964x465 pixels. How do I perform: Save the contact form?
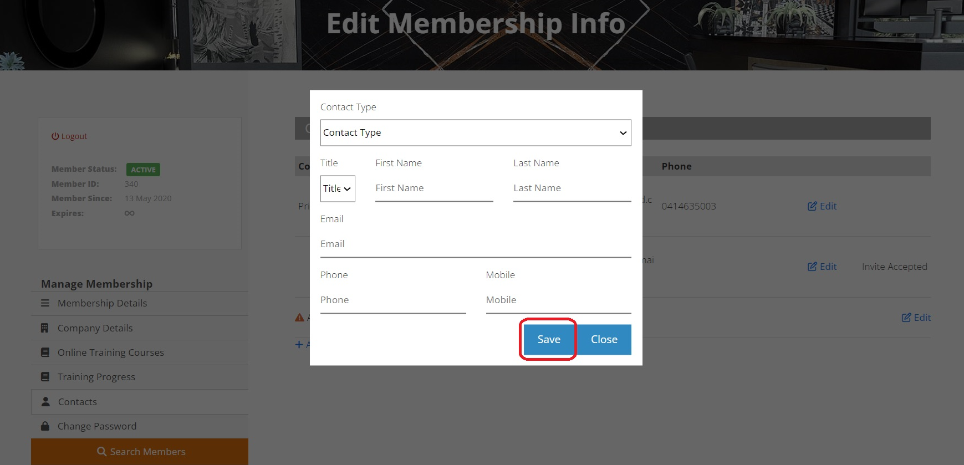[548, 339]
